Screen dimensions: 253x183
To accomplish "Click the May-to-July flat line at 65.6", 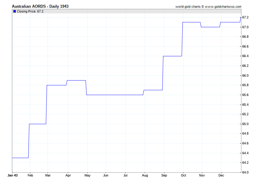I will point(115,95).
